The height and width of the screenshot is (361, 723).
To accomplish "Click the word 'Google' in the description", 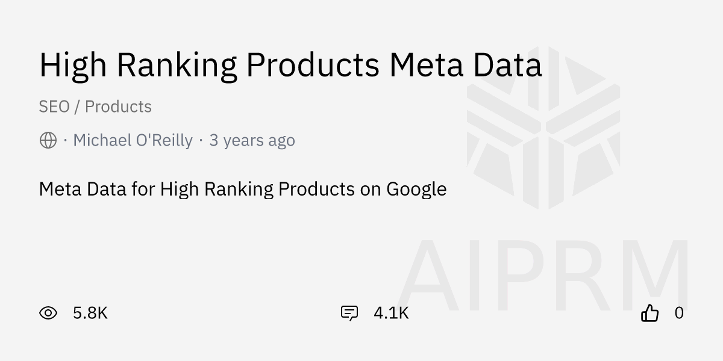I will pyautogui.click(x=416, y=190).
